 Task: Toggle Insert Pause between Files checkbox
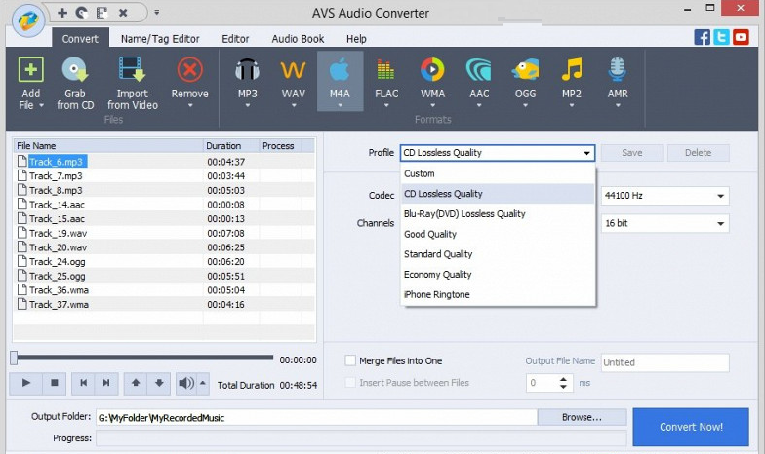click(350, 382)
